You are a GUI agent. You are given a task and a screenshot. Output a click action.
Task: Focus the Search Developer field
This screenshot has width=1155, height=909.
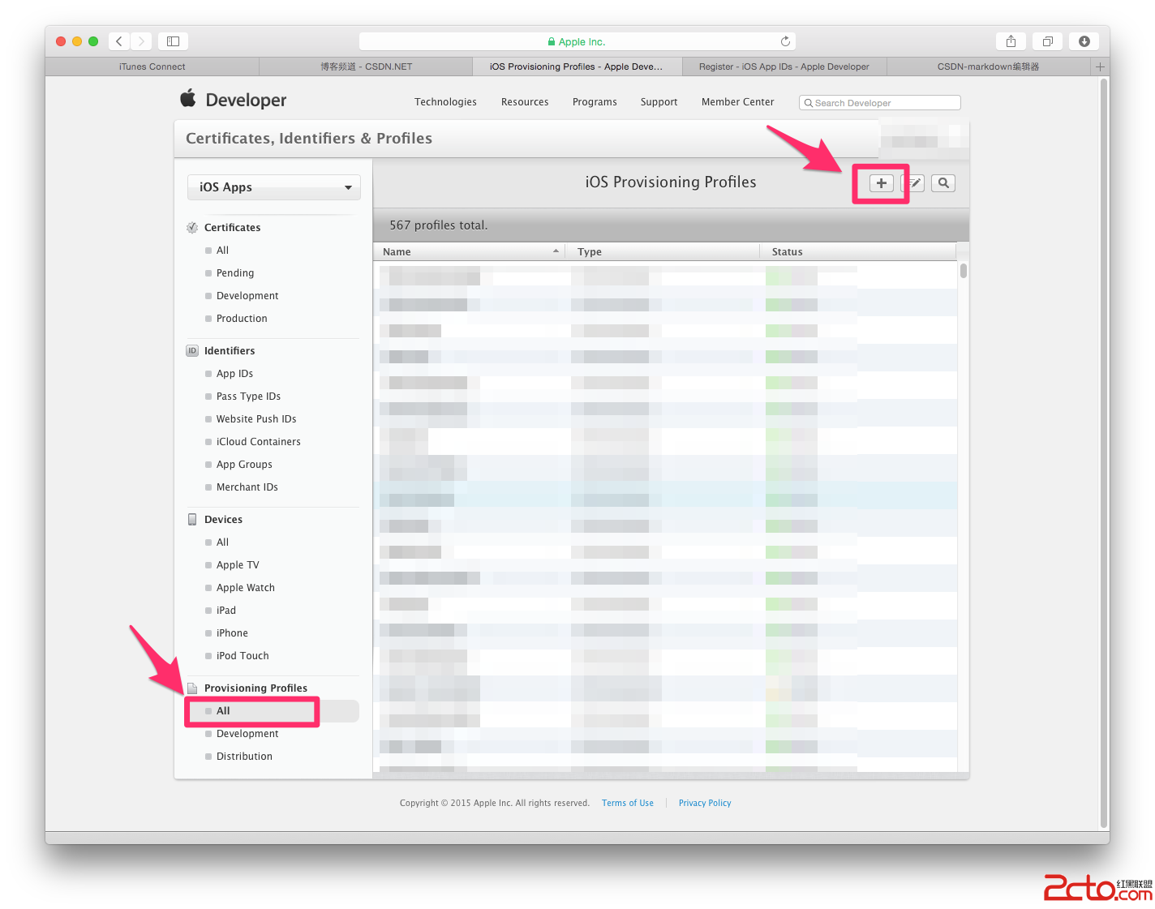click(x=880, y=103)
